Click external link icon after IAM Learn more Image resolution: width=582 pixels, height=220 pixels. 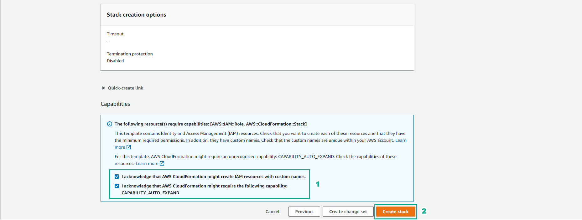(129, 147)
